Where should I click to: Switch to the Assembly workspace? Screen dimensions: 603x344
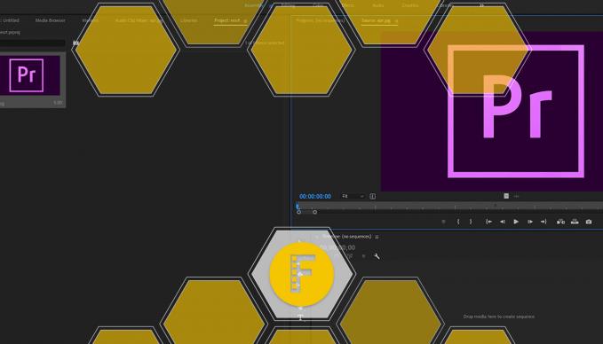pyautogui.click(x=254, y=5)
